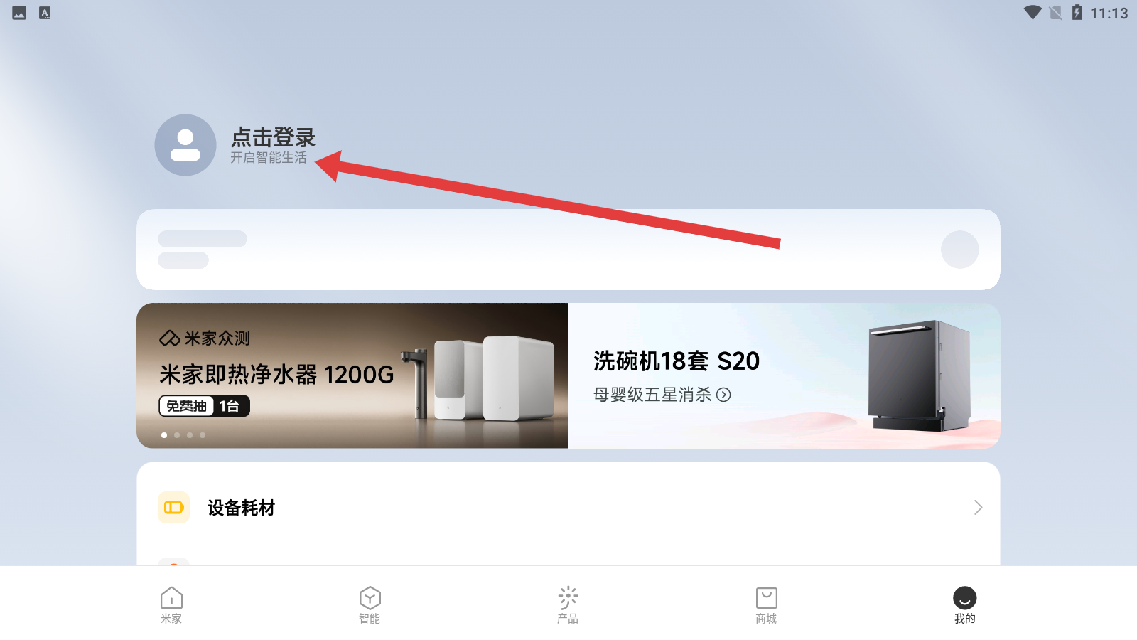Open the 洗碗机18套 S20 banner

click(785, 375)
